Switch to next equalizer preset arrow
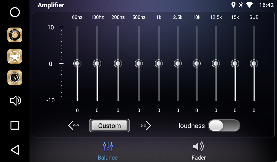The height and width of the screenshot is (162, 277). point(146,126)
